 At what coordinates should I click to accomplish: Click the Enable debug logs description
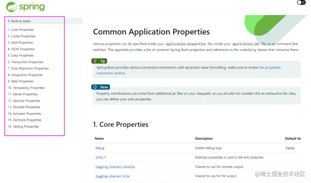209,148
